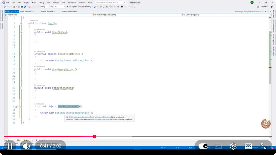
Task: Click the Live Share button
Action: click(x=262, y=7)
